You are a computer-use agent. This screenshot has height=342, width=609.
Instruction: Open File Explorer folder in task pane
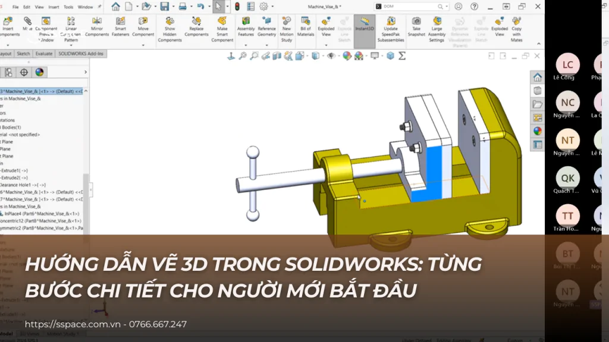[x=538, y=104]
